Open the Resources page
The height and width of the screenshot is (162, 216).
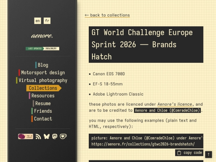[42, 96]
